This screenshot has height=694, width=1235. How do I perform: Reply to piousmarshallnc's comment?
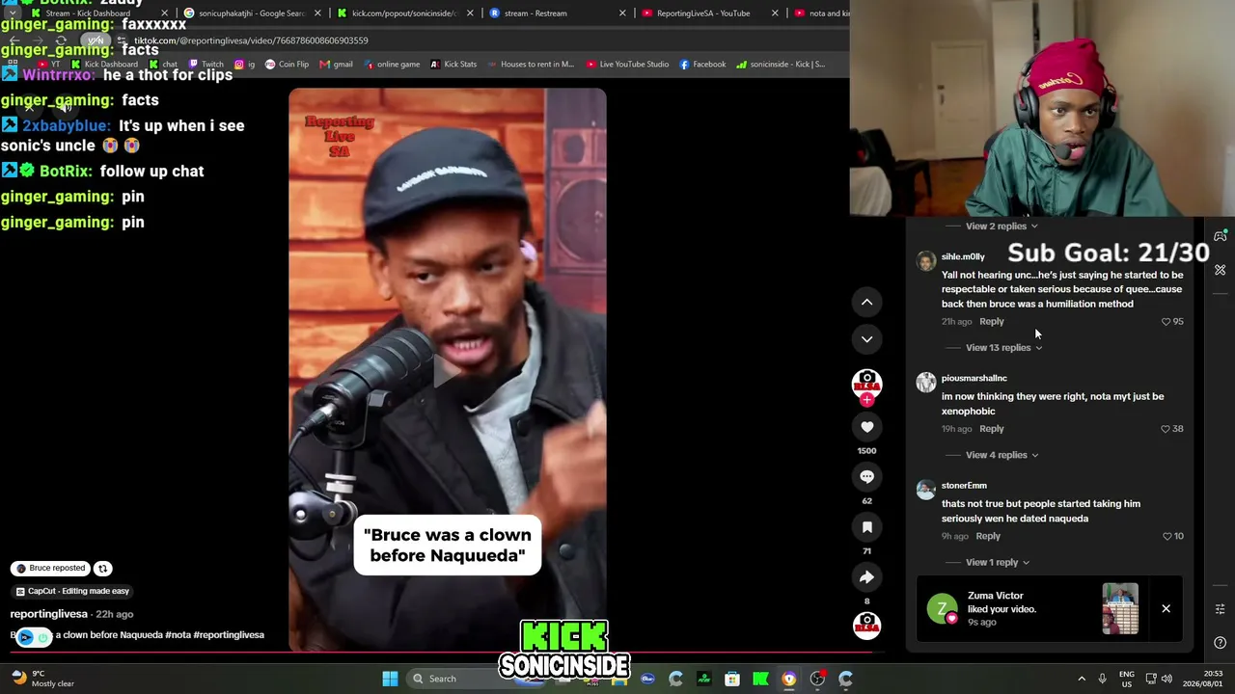[992, 429]
